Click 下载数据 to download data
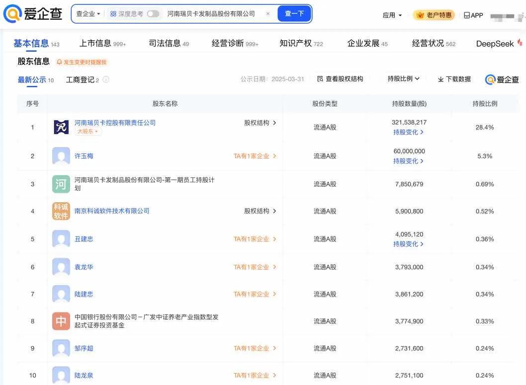 click(x=454, y=79)
